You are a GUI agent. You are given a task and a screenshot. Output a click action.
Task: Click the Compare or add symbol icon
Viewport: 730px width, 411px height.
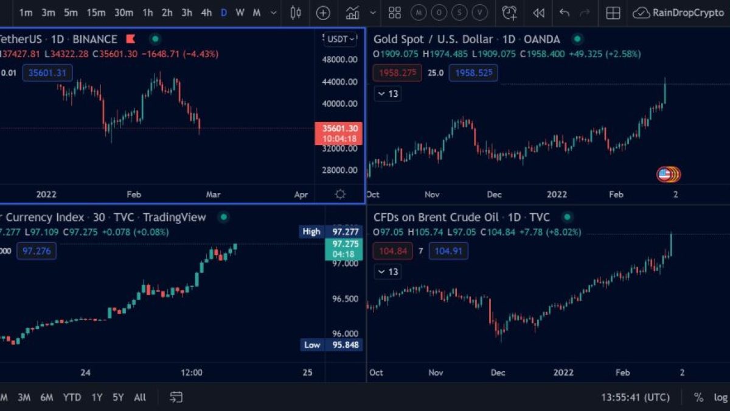[324, 13]
